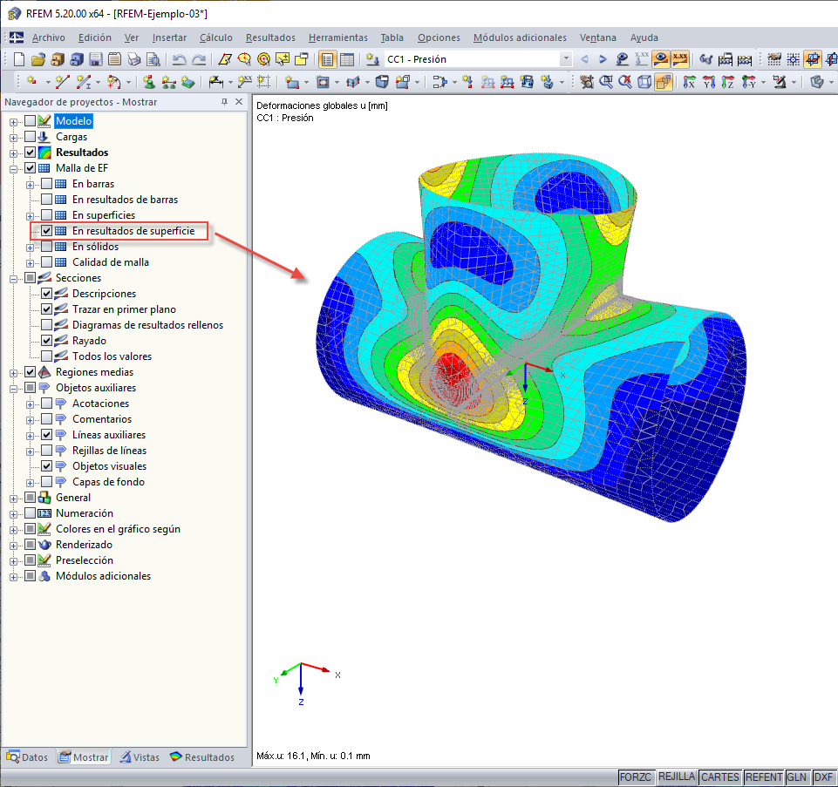Viewport: 838px width, 787px height.
Task: Expand the En superficies node
Action: (30, 216)
